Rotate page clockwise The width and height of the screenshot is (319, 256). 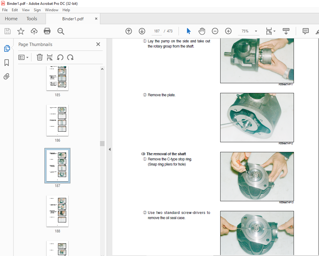[70, 57]
